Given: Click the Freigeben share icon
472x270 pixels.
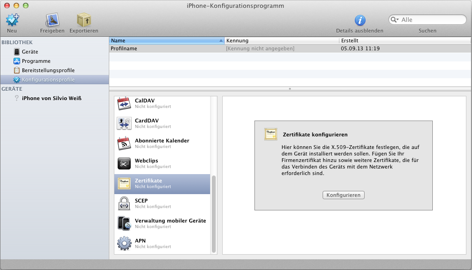Looking at the screenshot, I should point(52,20).
